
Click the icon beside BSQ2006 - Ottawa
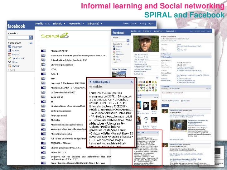(43, 143)
